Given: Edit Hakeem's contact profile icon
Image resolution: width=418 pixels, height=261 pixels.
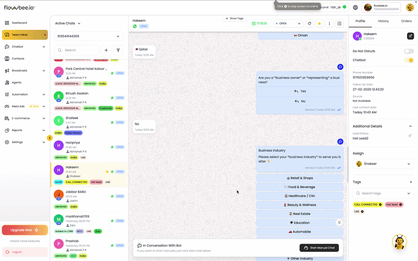Looking at the screenshot, I should click(410, 36).
